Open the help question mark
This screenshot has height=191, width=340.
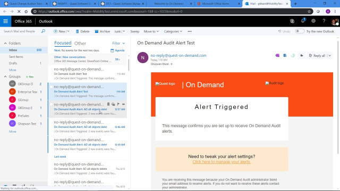[324, 21]
